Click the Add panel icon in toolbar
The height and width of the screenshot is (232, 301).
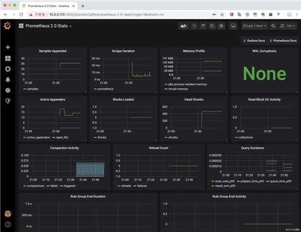tap(184, 26)
